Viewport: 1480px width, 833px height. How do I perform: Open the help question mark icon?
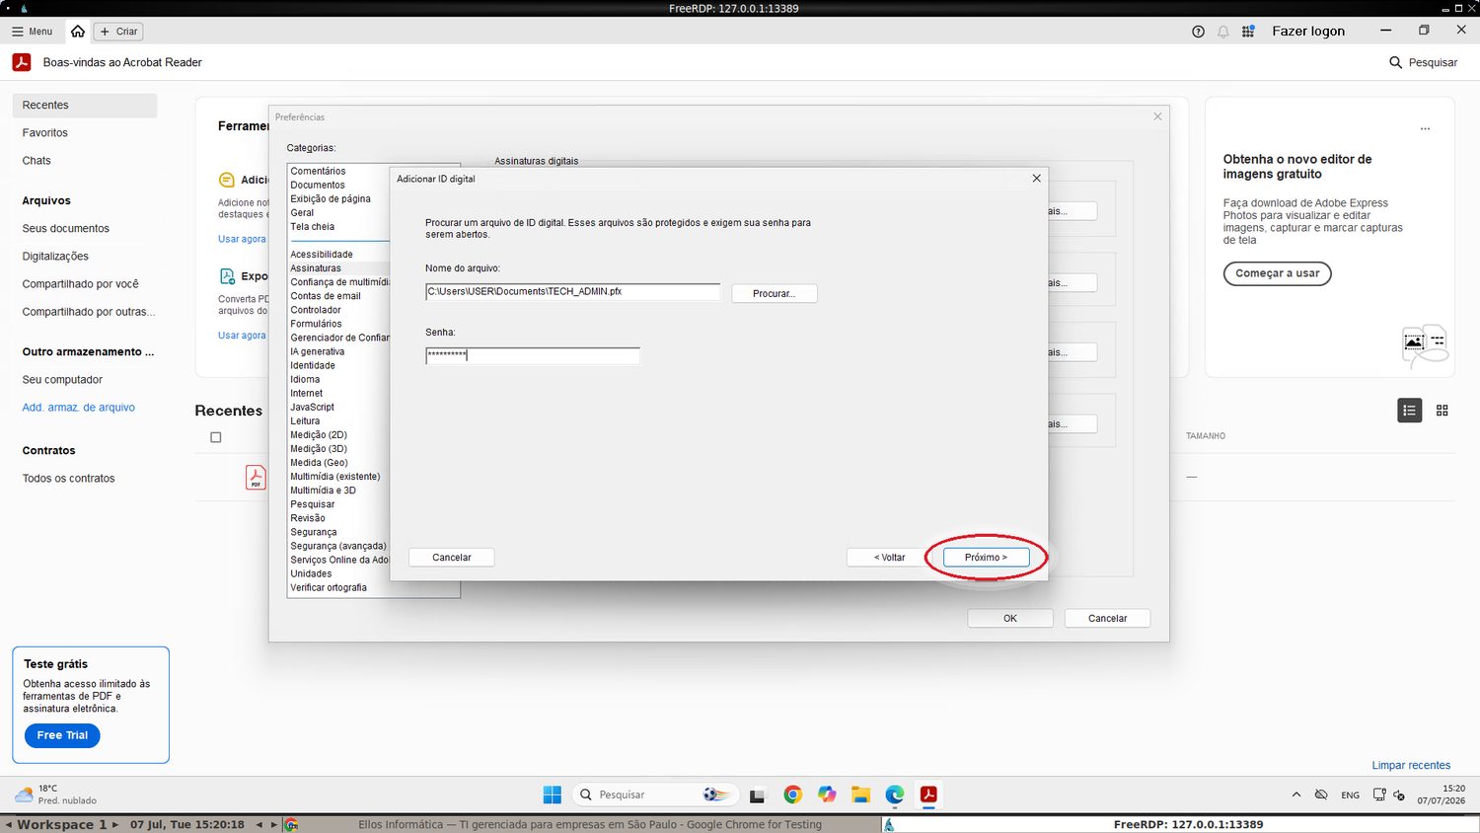pyautogui.click(x=1198, y=32)
